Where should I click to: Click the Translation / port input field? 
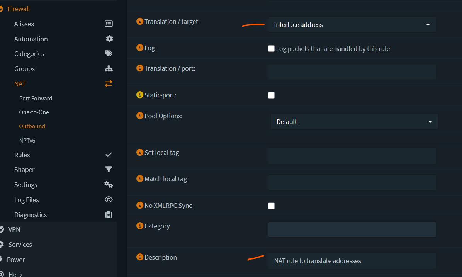[352, 72]
